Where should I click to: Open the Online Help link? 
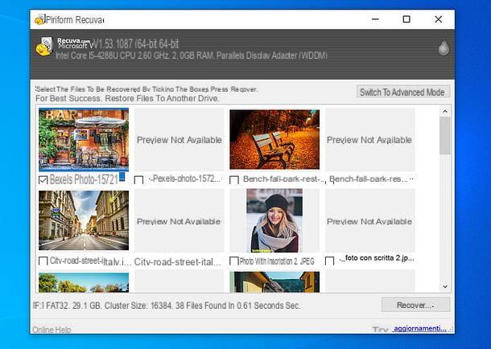tap(52, 330)
